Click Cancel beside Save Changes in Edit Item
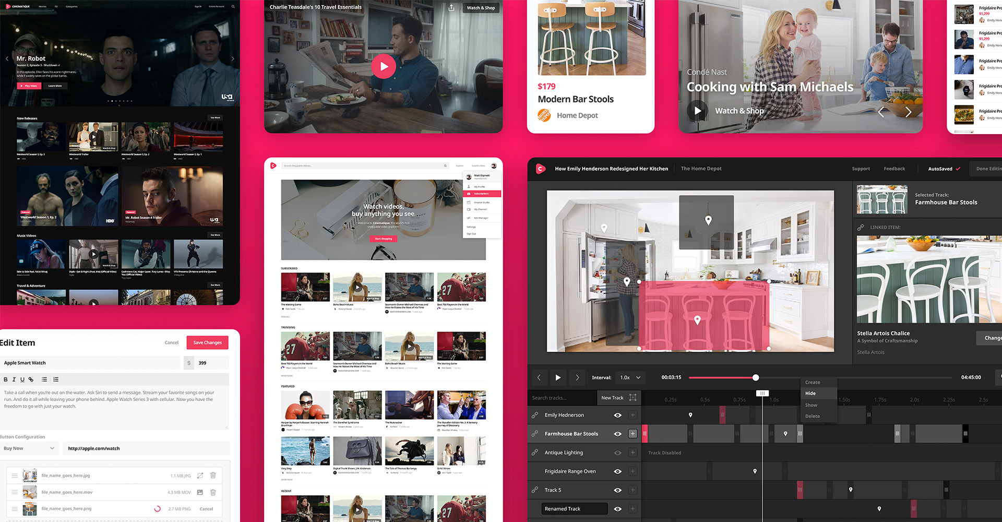This screenshot has height=522, width=1002. click(x=172, y=342)
